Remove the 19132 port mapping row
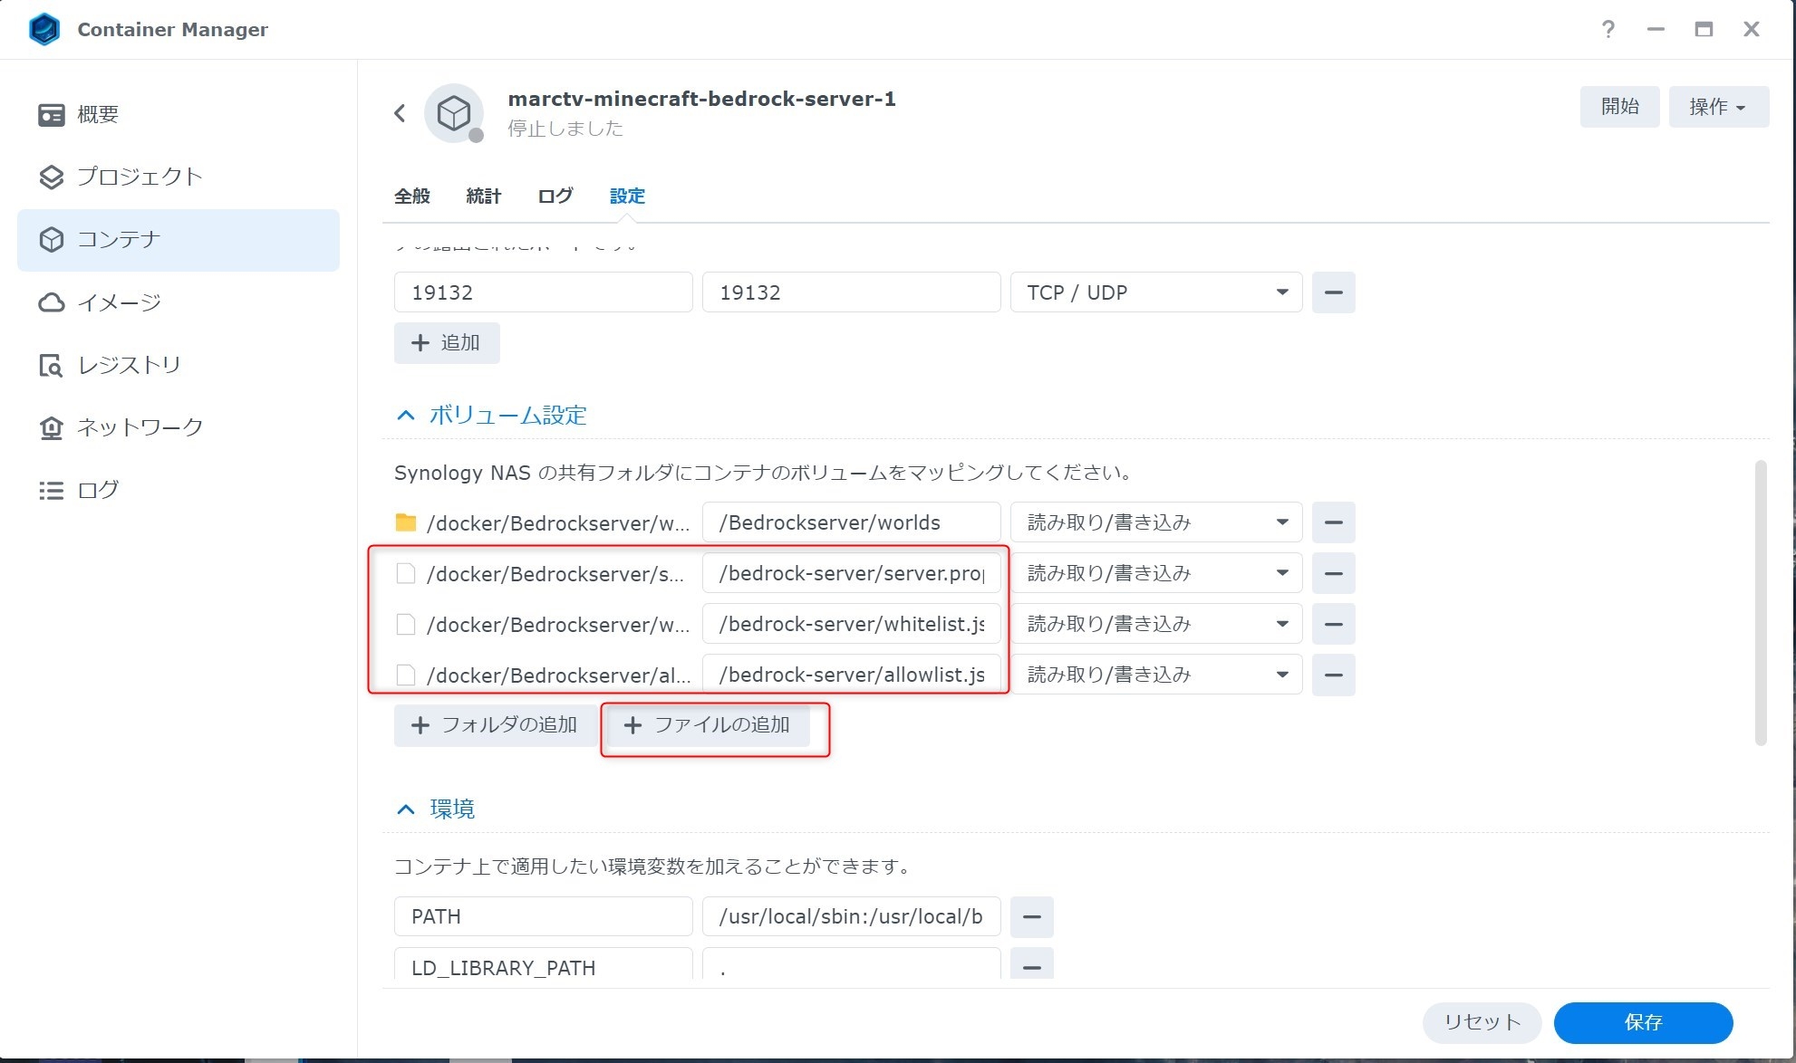Screen dimensions: 1796x1063 pyautogui.click(x=1333, y=292)
